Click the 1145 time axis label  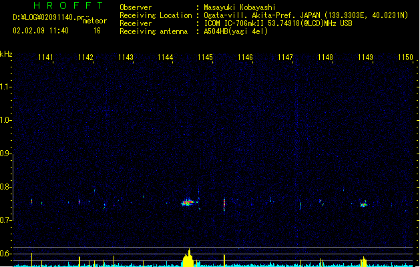click(205, 57)
